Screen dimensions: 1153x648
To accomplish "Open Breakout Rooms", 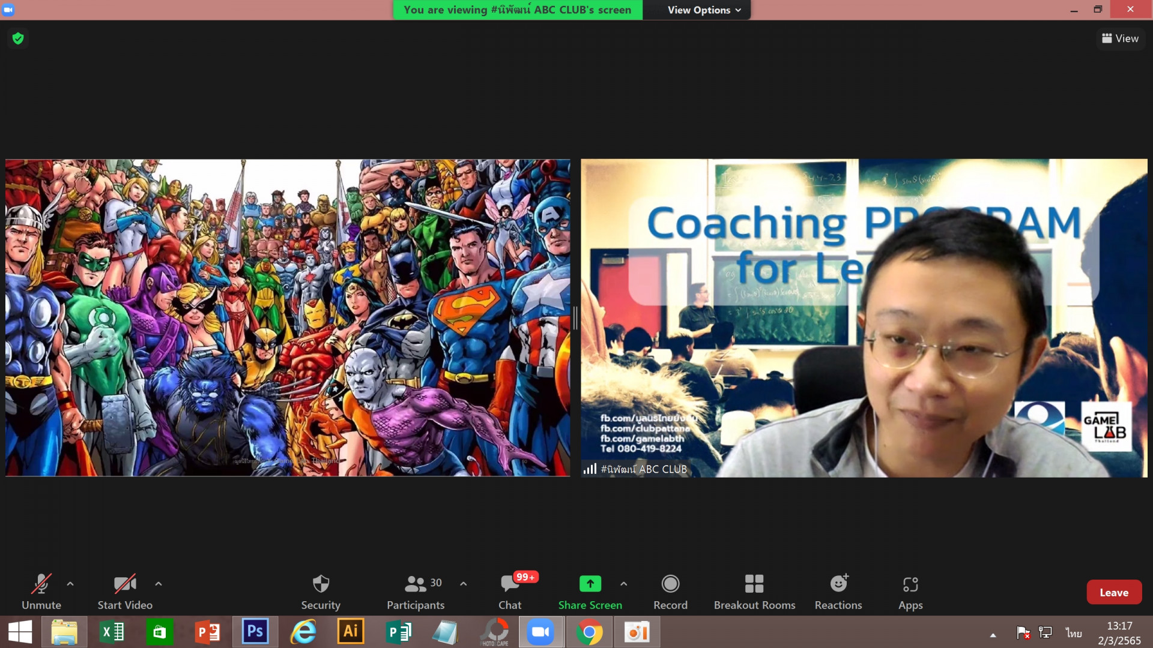I will [754, 592].
